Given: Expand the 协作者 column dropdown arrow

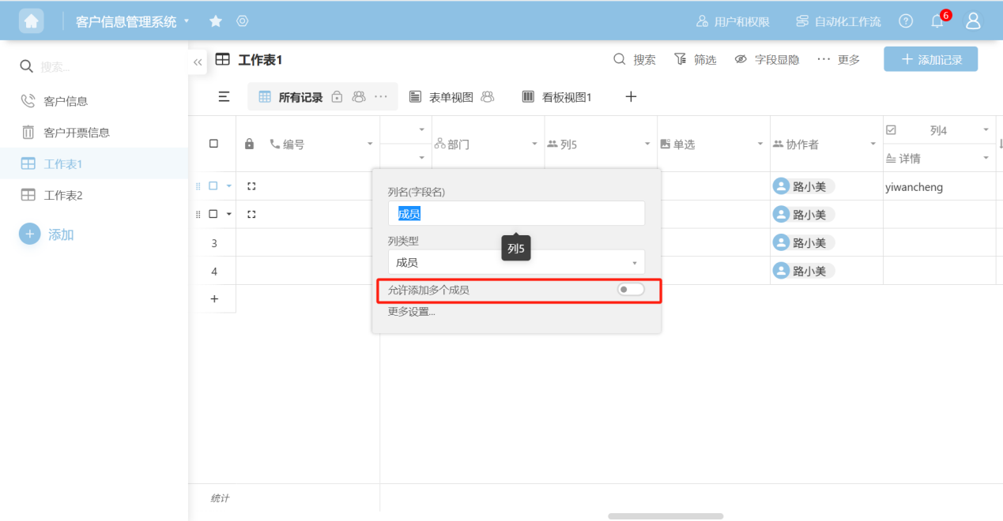Looking at the screenshot, I should pyautogui.click(x=873, y=144).
